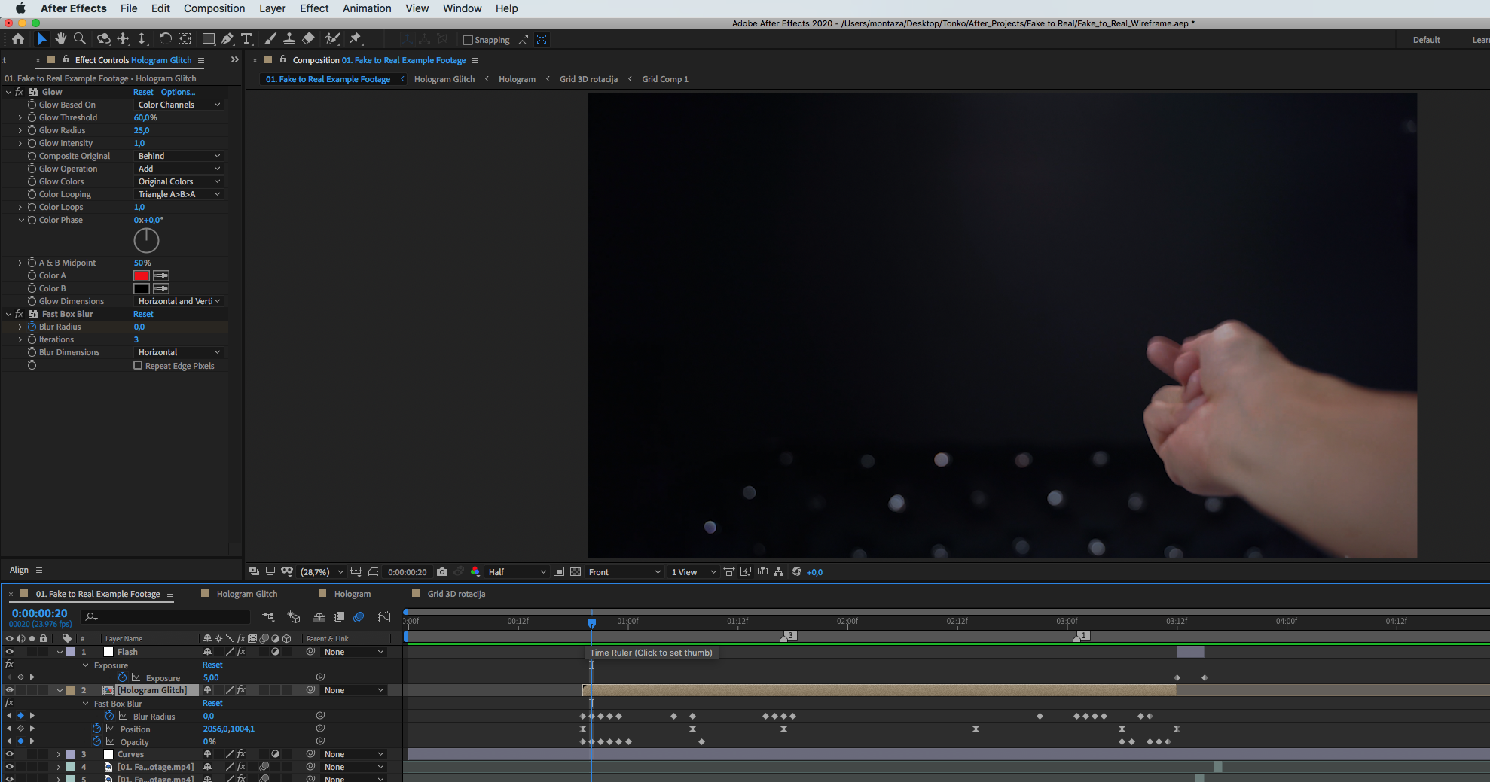Expand the Curves layer twirl arrow
This screenshot has width=1490, height=782.
[59, 754]
